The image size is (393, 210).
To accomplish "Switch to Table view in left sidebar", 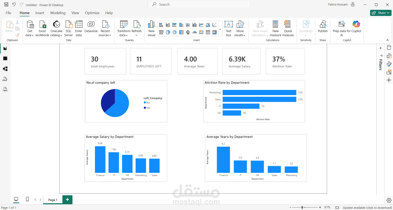I will (x=5, y=58).
